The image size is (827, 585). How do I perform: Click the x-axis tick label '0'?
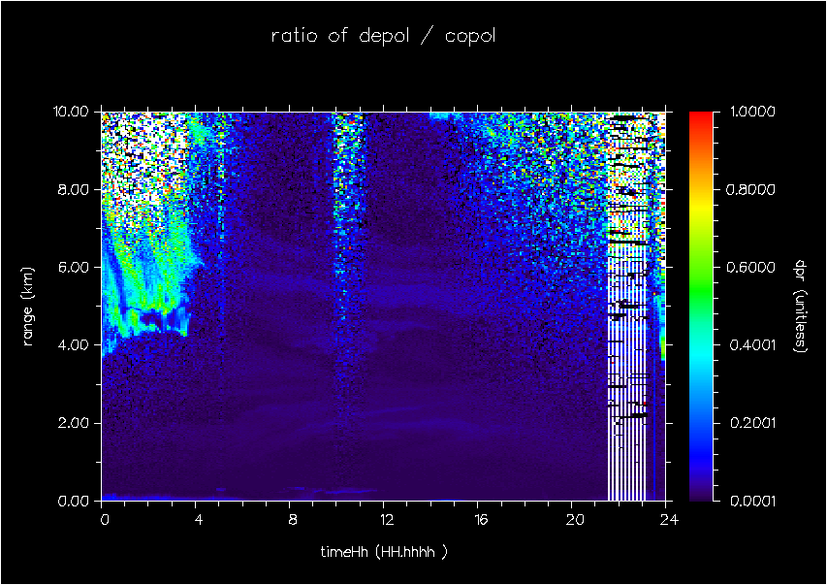tap(105, 520)
